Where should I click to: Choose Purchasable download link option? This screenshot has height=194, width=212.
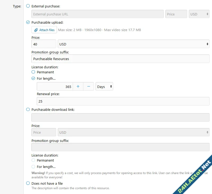(x=28, y=109)
